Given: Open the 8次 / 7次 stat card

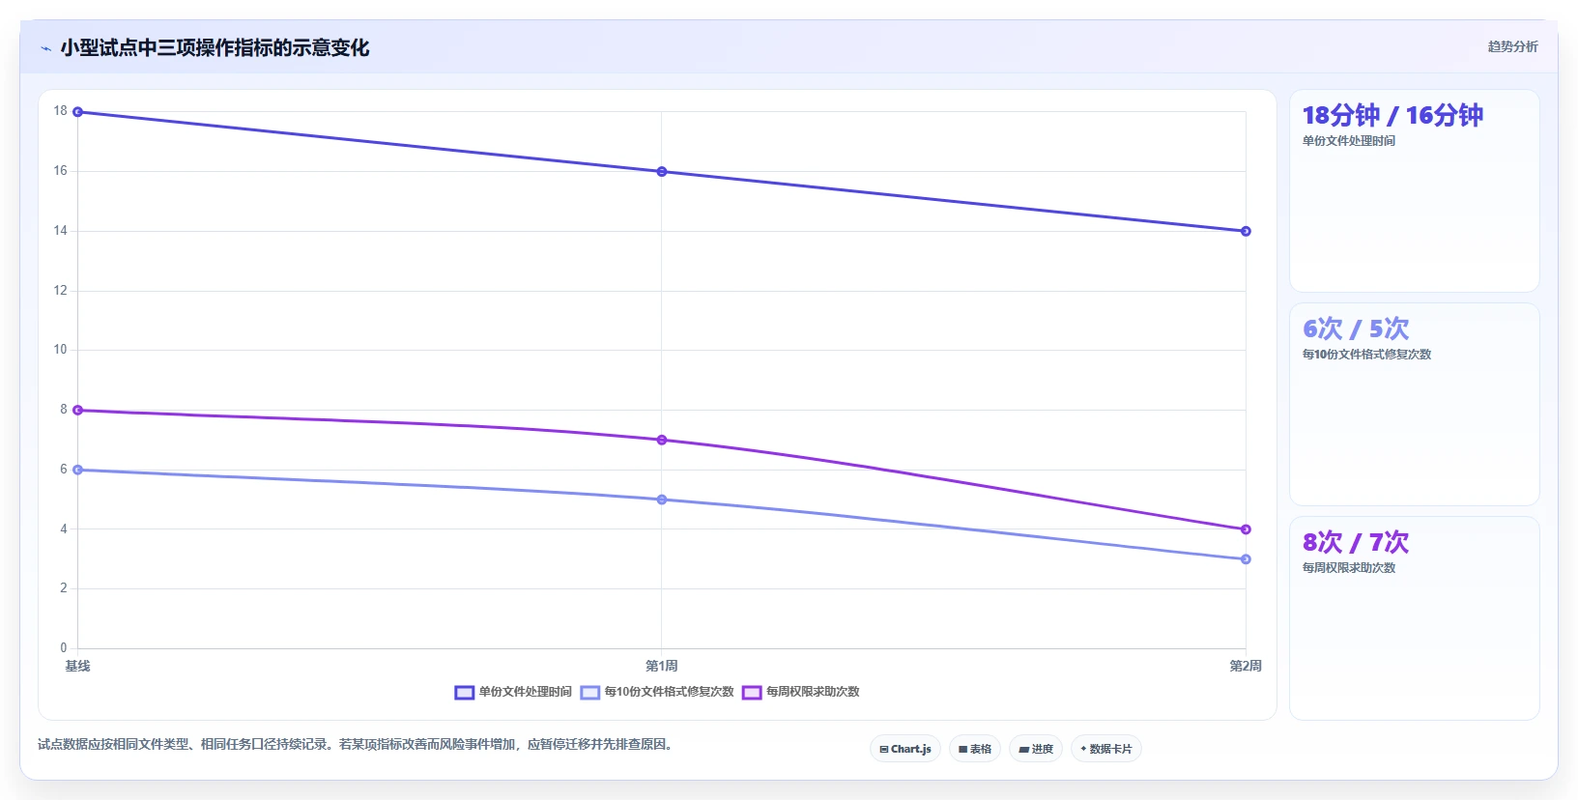Looking at the screenshot, I should point(1415,618).
